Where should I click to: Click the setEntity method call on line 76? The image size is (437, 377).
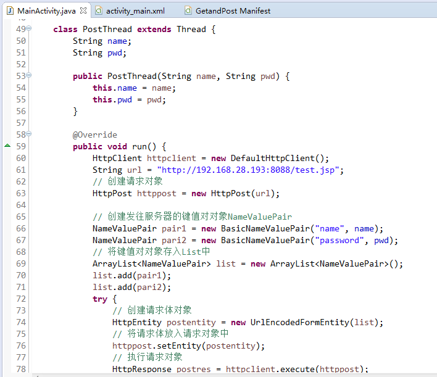179,346
